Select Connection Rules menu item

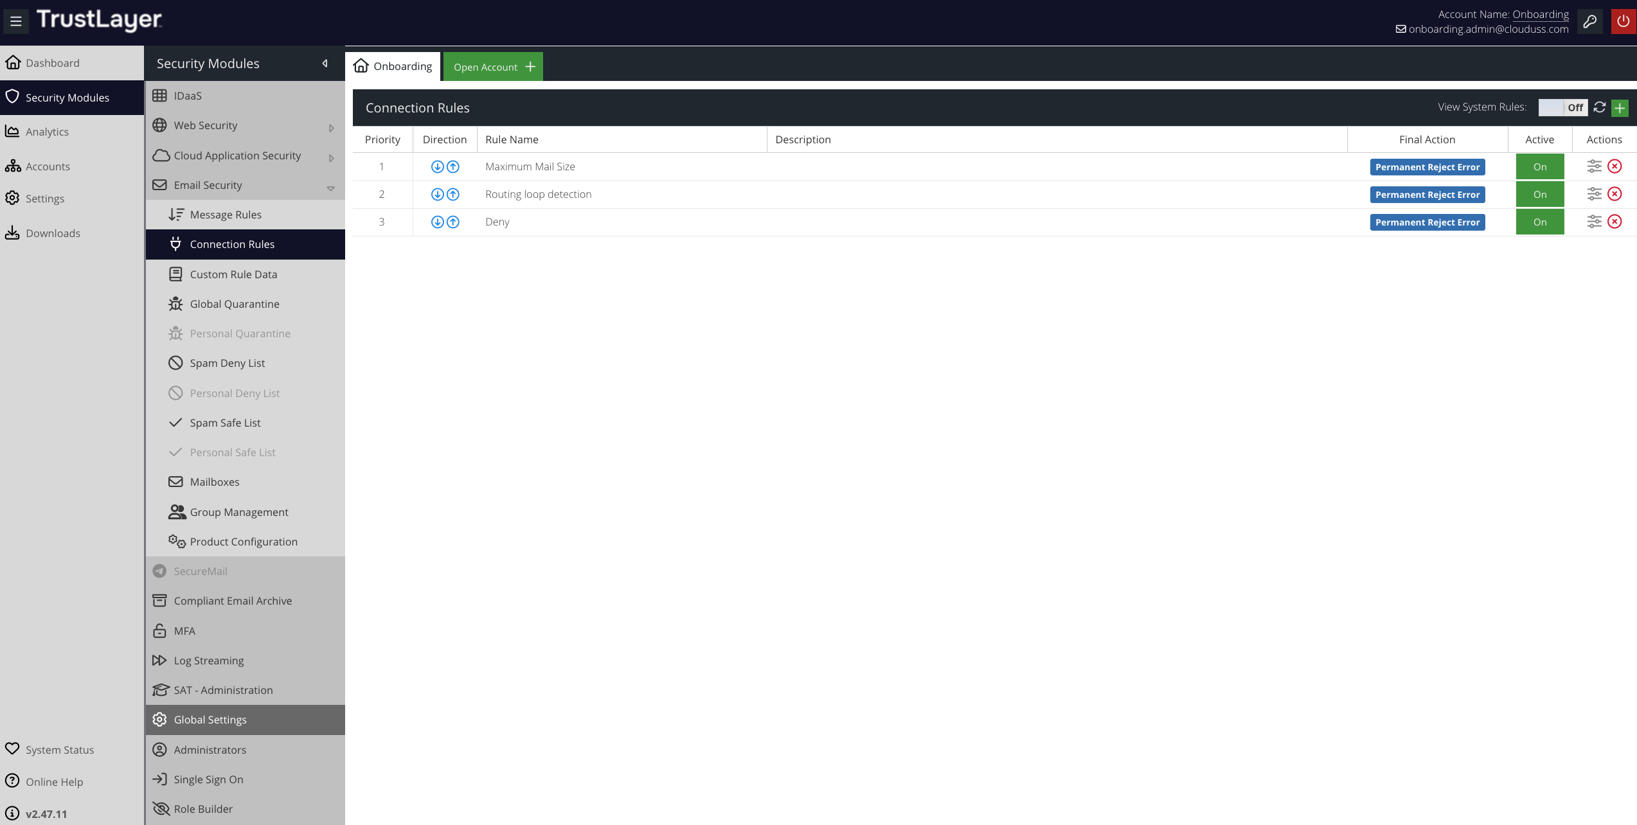(x=246, y=244)
